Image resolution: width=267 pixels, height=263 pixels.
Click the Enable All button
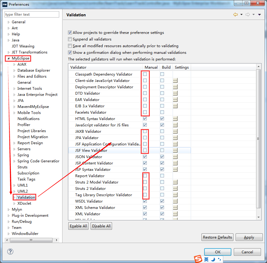pyautogui.click(x=78, y=226)
